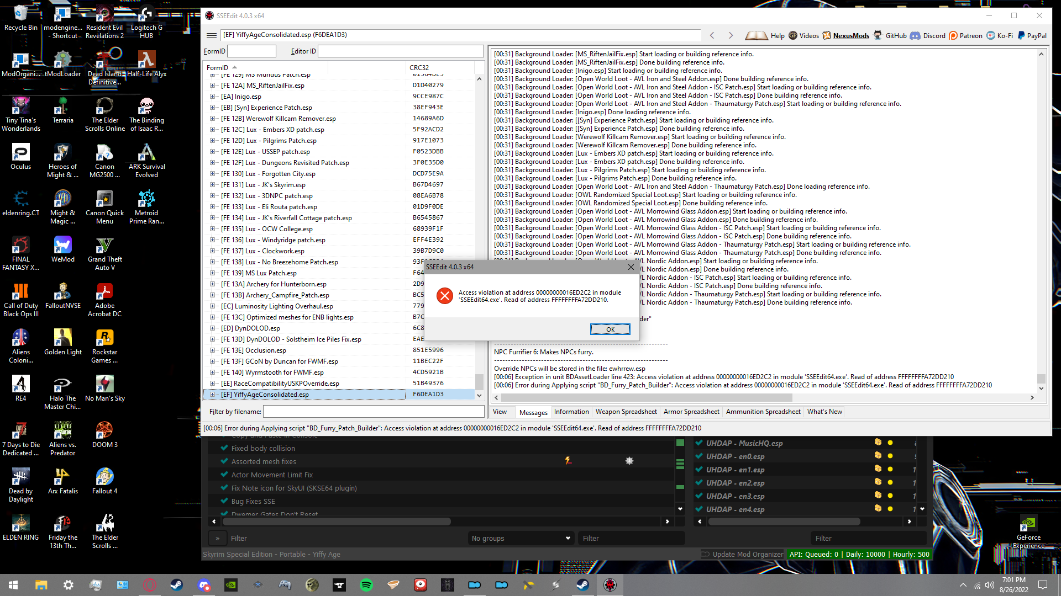Screen dimensions: 1061x596
Task: Click the Editor ID search field
Action: 401,51
